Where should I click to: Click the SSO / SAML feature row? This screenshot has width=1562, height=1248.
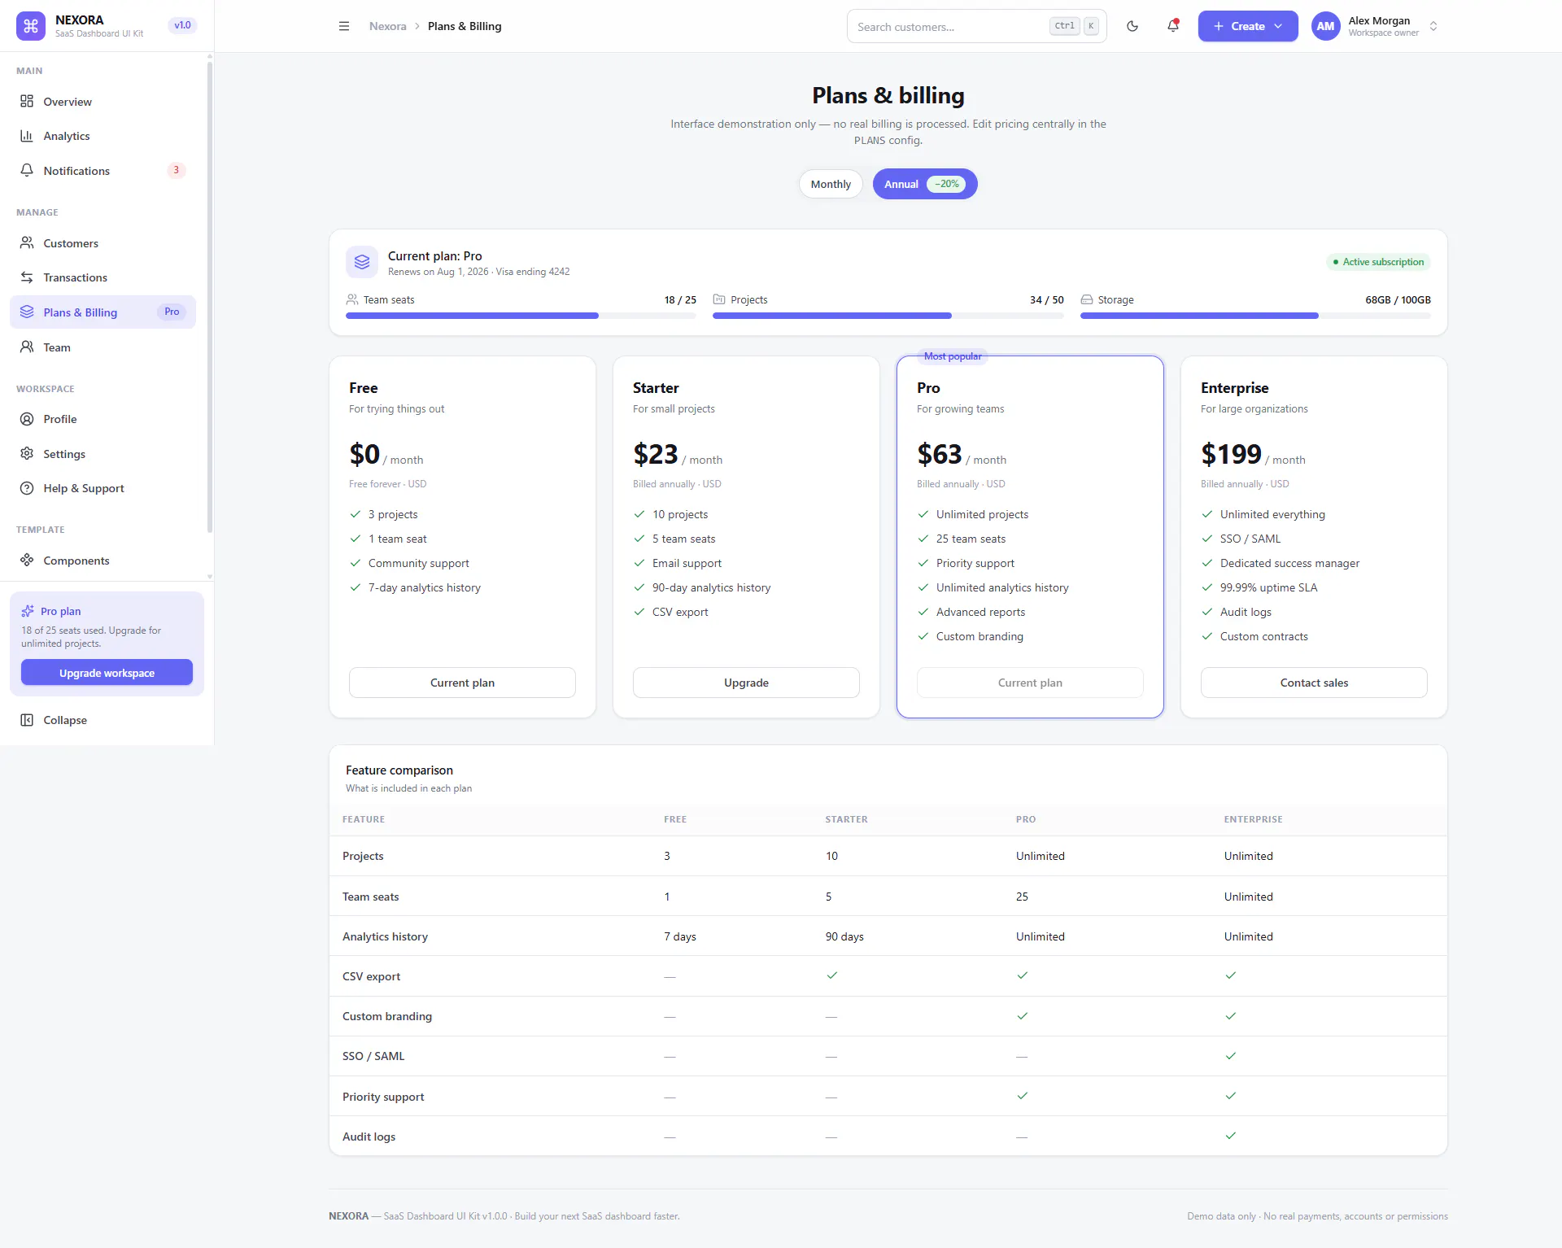[x=888, y=1056]
